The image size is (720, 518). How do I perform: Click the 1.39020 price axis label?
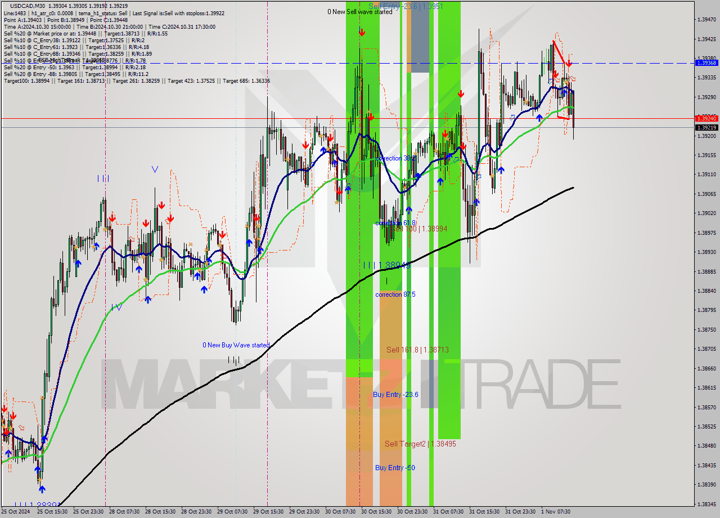tap(706, 213)
